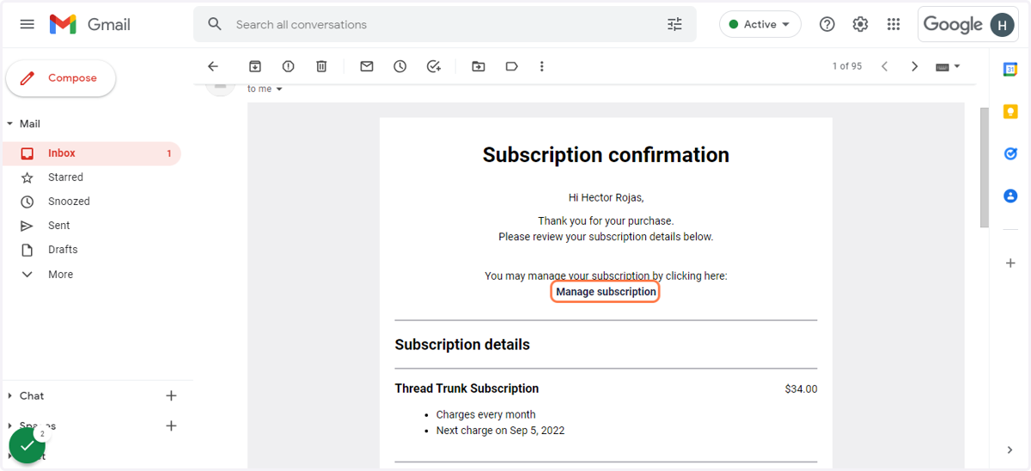Click the Manage subscription link
Image resolution: width=1031 pixels, height=471 pixels.
tap(606, 292)
